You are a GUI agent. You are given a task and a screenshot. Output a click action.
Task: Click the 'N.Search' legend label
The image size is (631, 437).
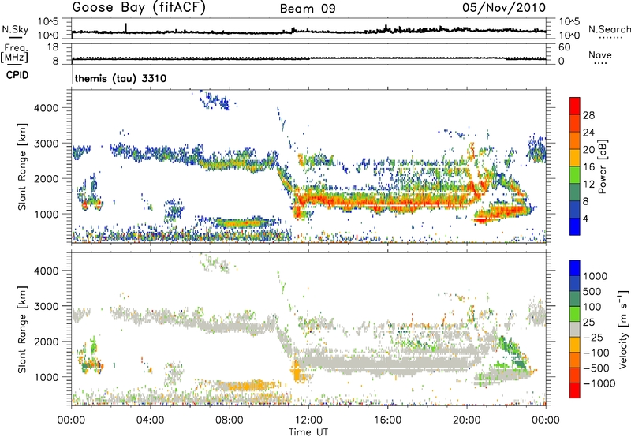click(x=609, y=29)
